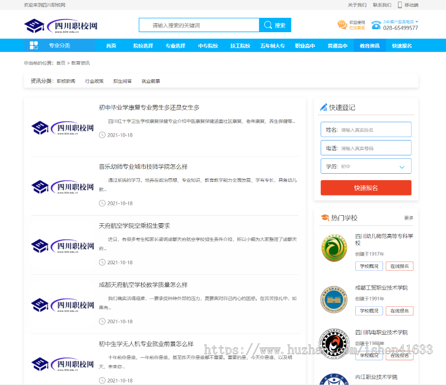Click the telephone hotline icon
Viewport: 446px width, 385px height.
[376, 25]
